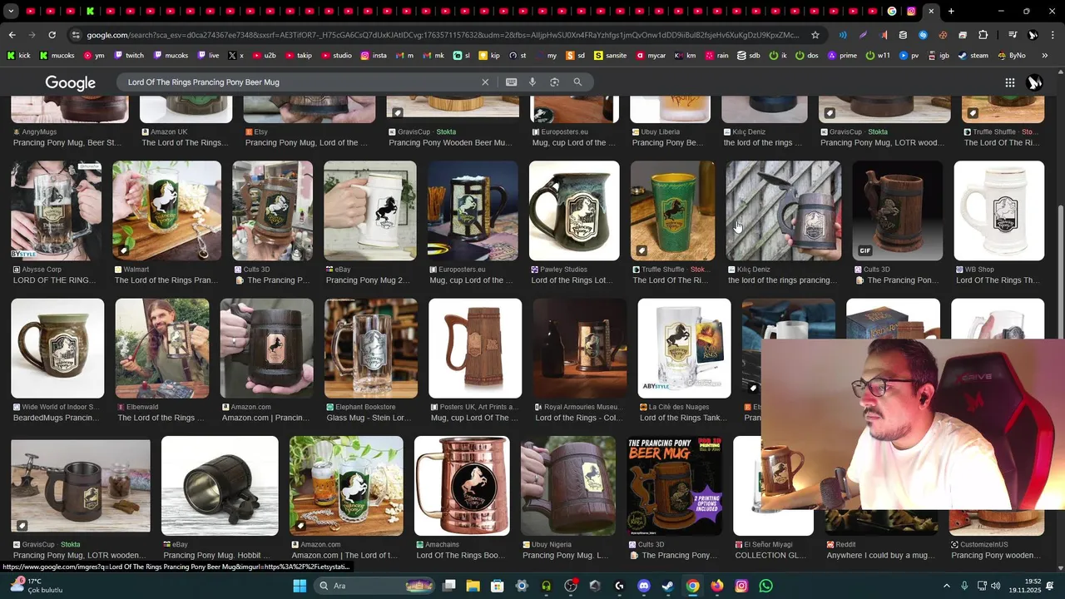The image size is (1065, 599).
Task: Open the Elbenwald man with mug image
Action: pyautogui.click(x=162, y=349)
